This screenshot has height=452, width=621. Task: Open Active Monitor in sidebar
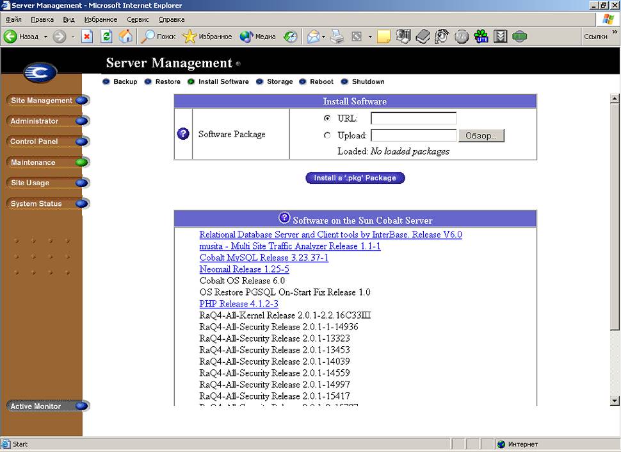(48, 406)
